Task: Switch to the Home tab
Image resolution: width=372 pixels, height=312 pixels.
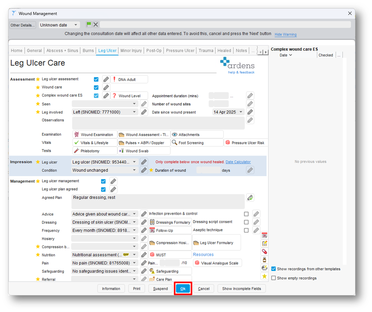Action: (17, 51)
